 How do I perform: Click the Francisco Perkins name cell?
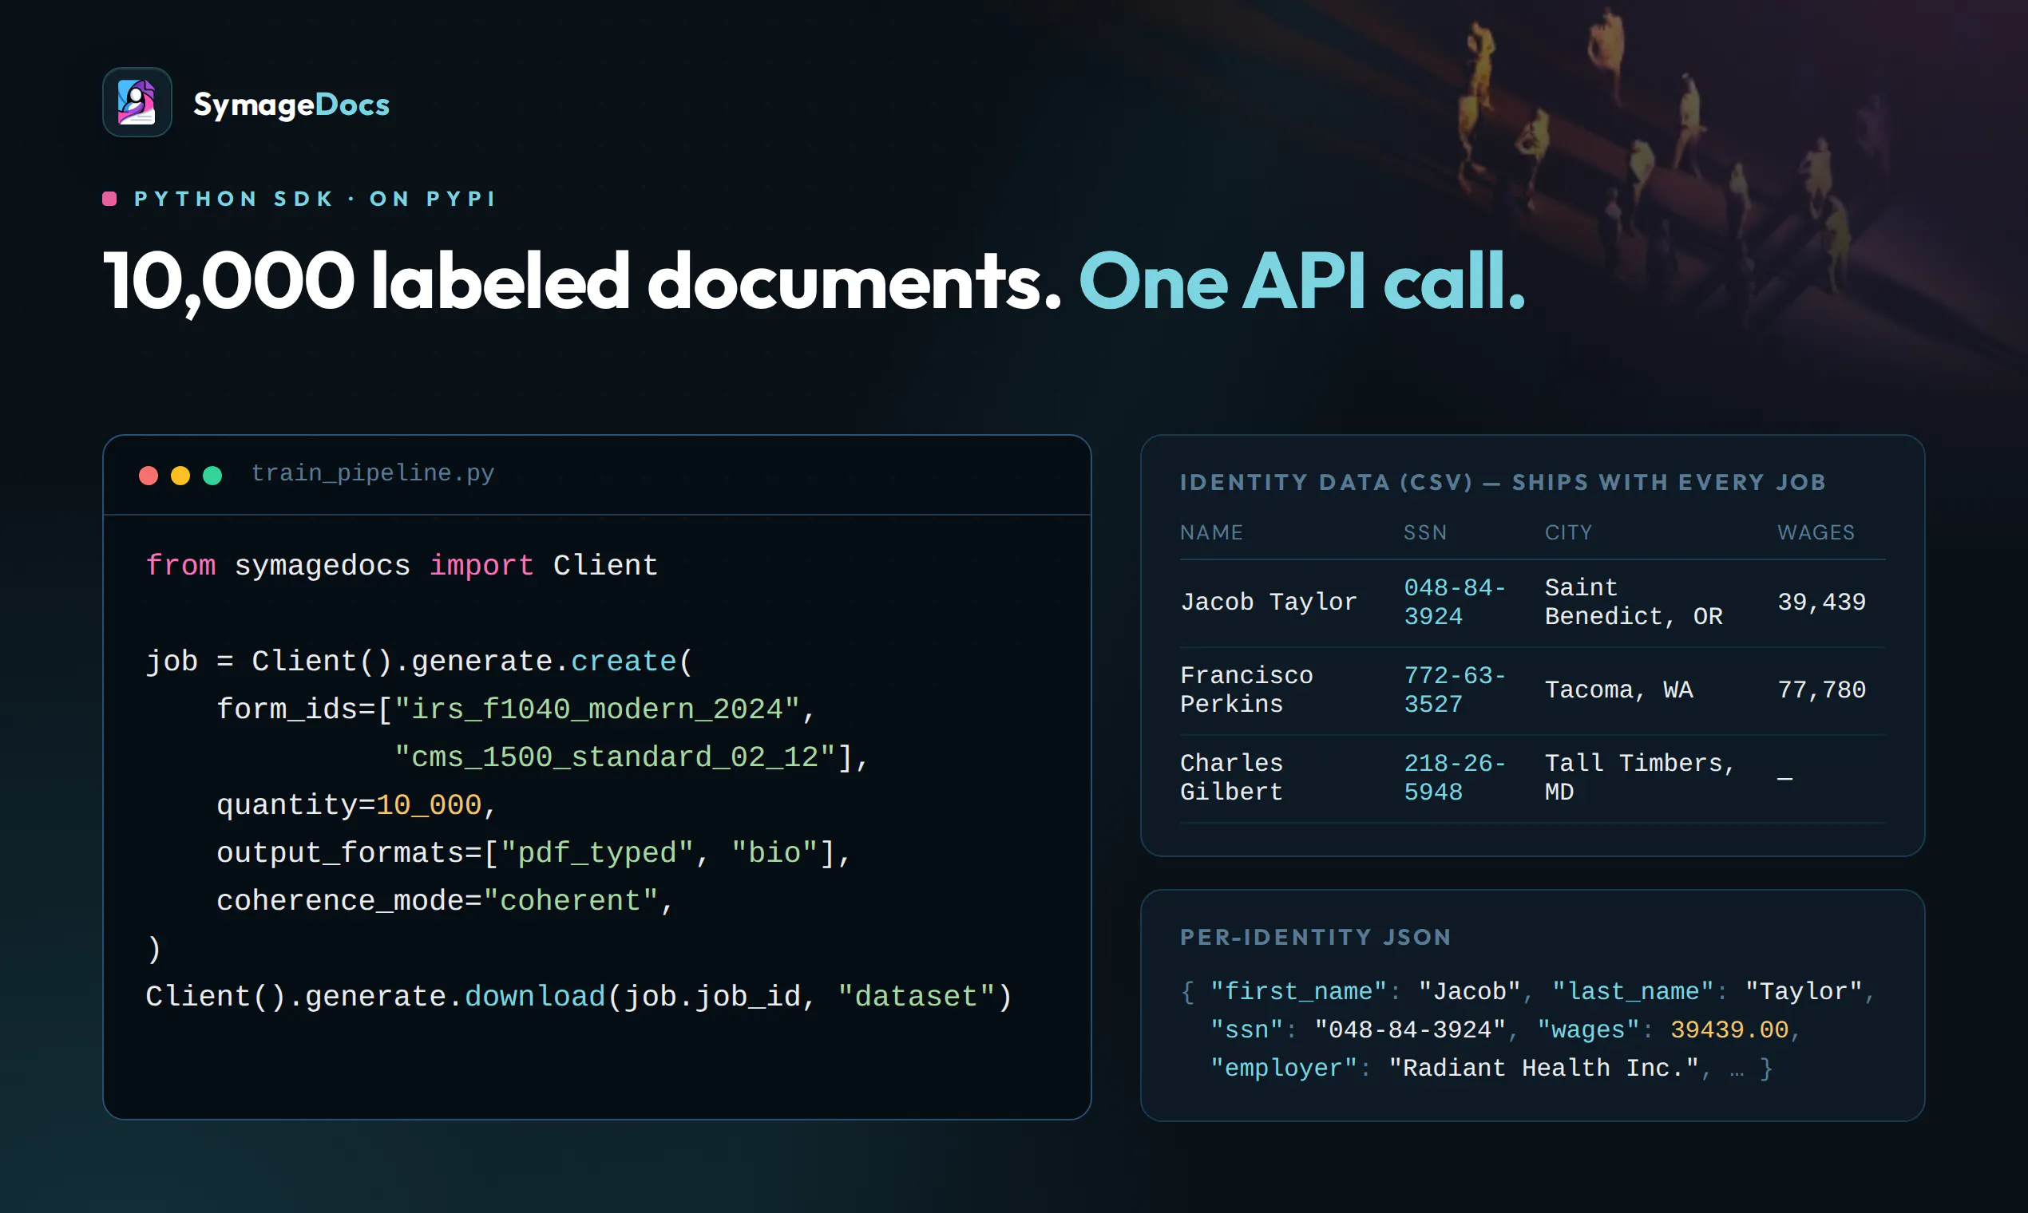pyautogui.click(x=1246, y=689)
